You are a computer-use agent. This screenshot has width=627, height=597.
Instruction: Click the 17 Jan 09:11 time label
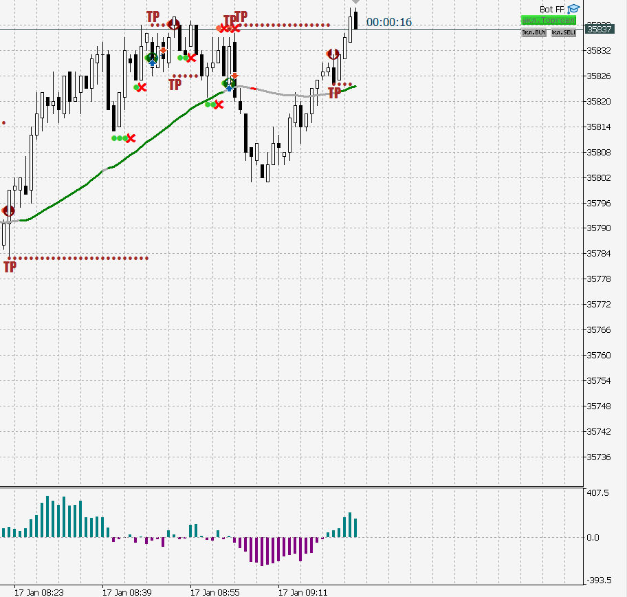[302, 592]
